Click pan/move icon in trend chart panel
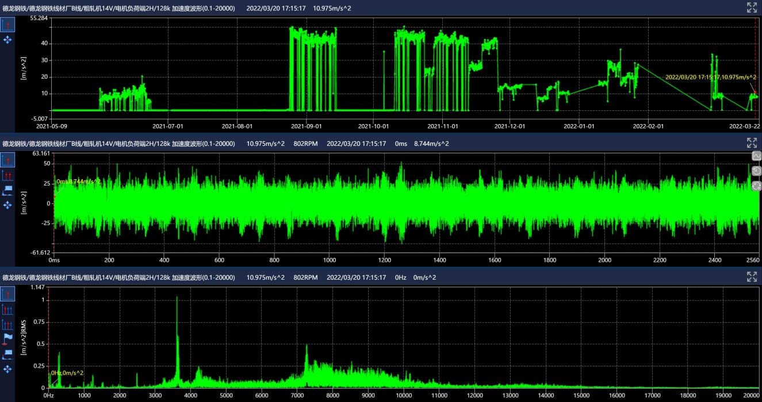Viewport: 762px width, 402px height. click(x=7, y=40)
